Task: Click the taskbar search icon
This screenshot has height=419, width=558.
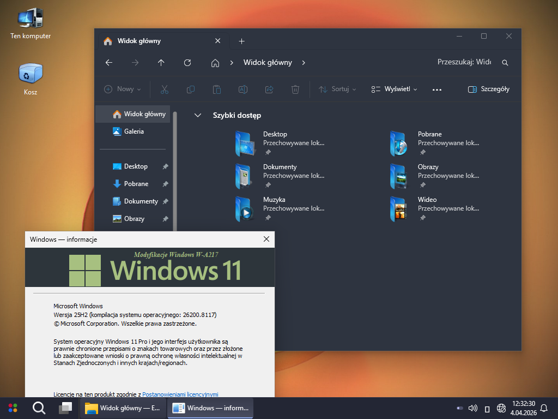Action: coord(39,408)
